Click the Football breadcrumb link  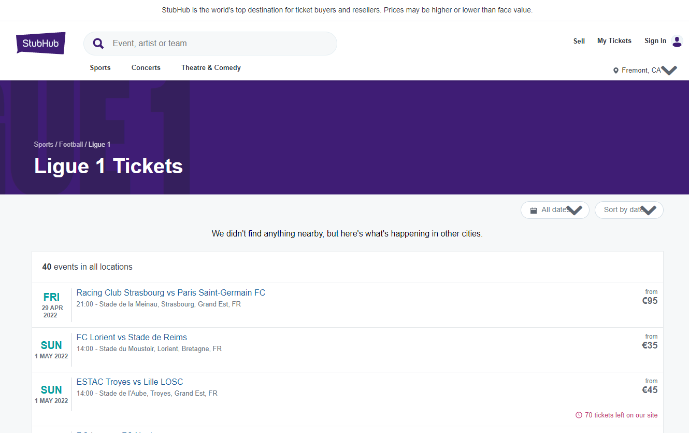click(71, 144)
